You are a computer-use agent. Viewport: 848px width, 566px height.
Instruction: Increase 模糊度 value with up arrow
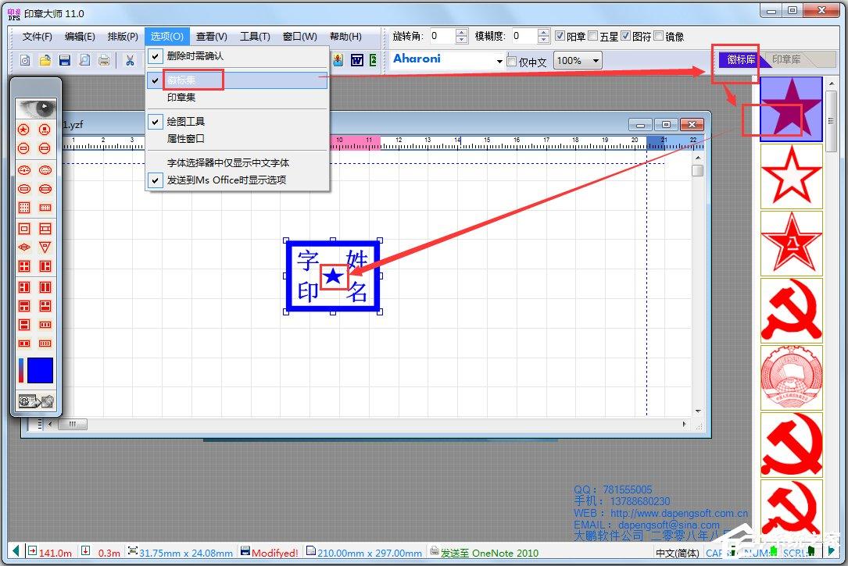(x=543, y=33)
